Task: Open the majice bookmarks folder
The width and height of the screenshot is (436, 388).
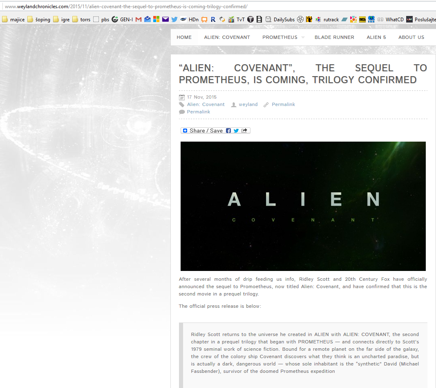Action: click(x=13, y=20)
